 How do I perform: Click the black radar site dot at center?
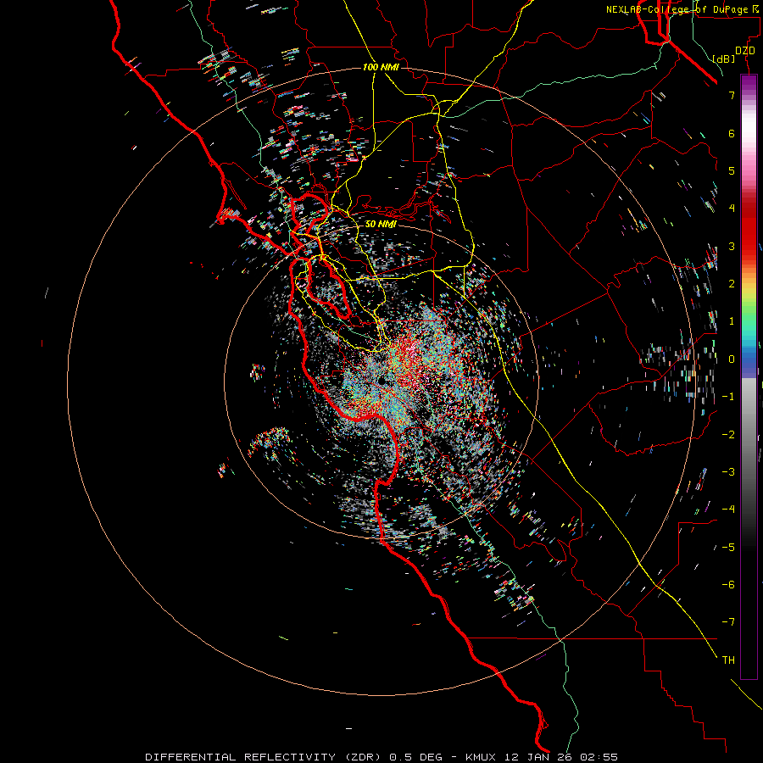pos(381,380)
